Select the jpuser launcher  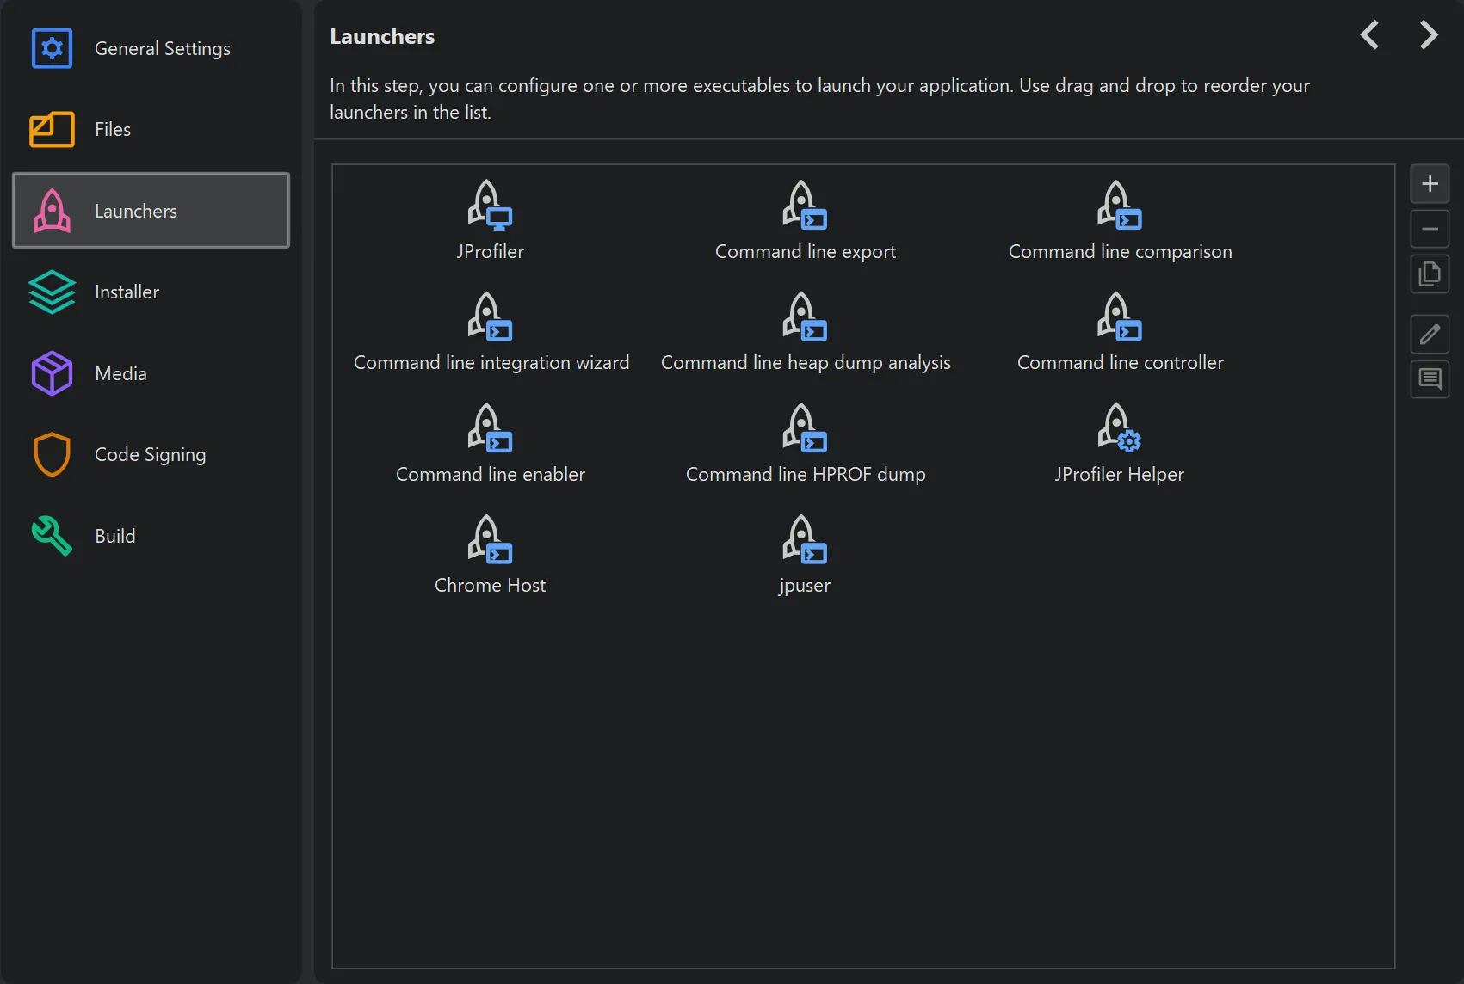point(804,540)
